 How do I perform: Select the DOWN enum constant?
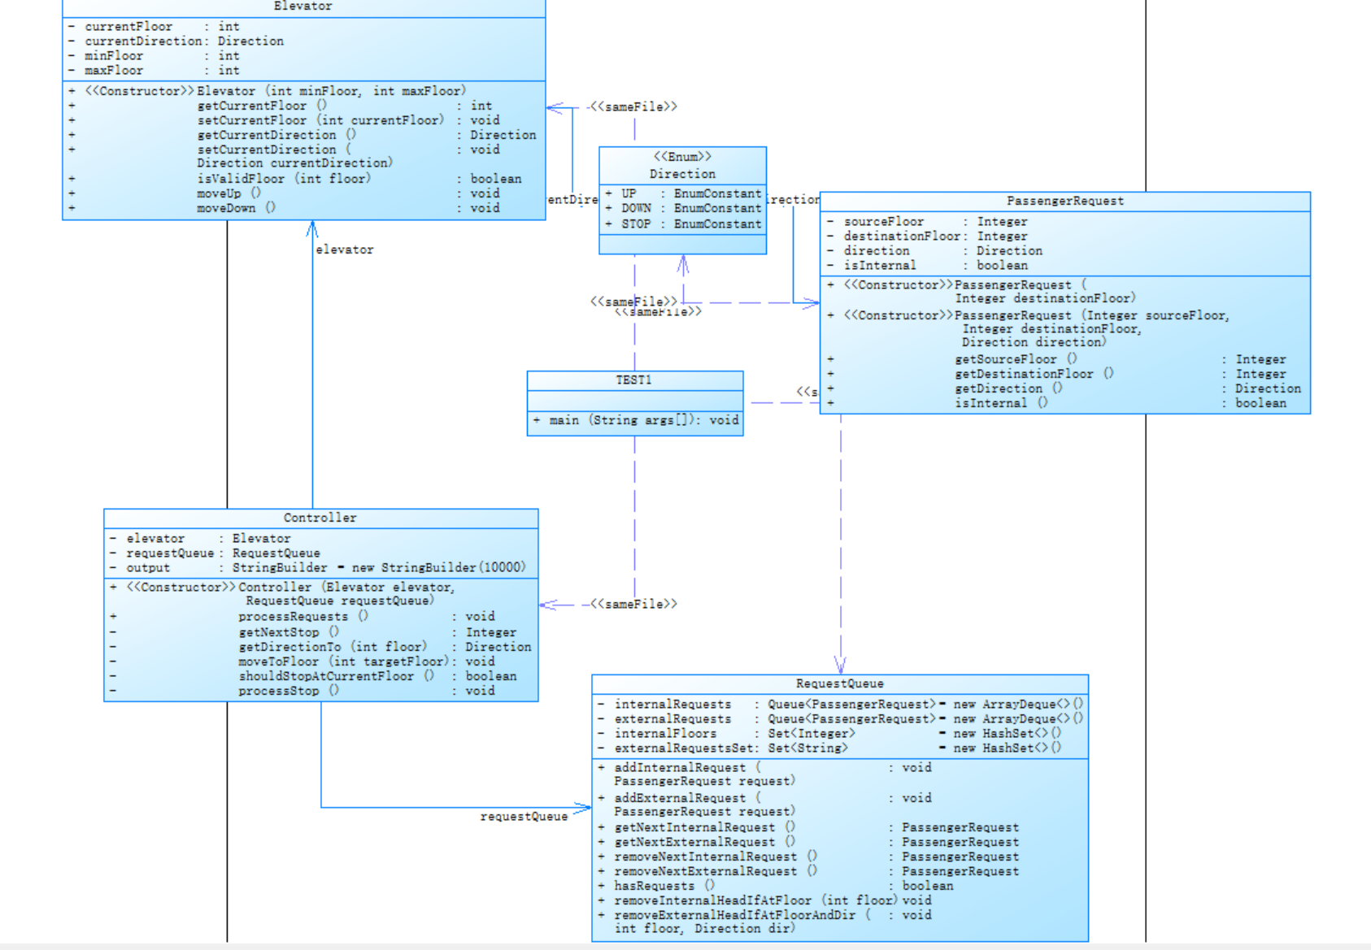683,208
